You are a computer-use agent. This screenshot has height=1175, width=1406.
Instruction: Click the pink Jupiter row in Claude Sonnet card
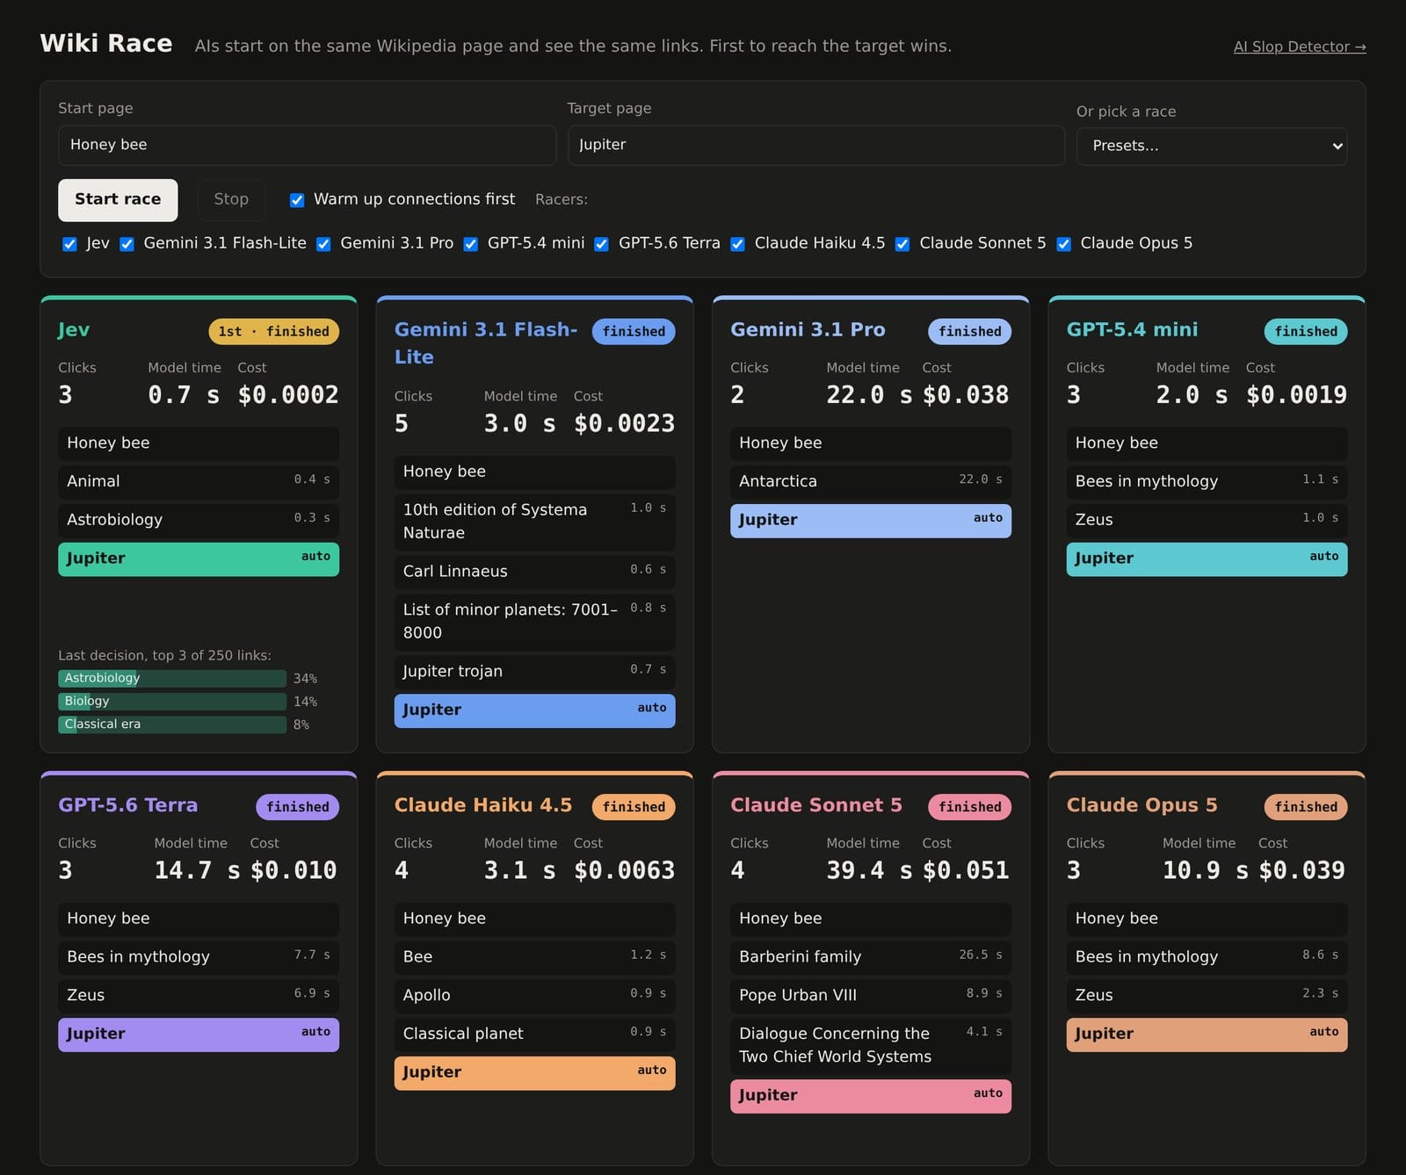pos(871,1096)
